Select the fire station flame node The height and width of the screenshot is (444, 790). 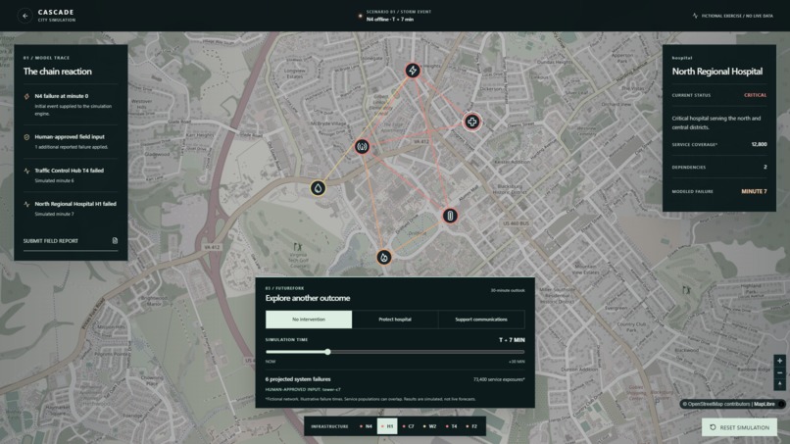(x=384, y=257)
